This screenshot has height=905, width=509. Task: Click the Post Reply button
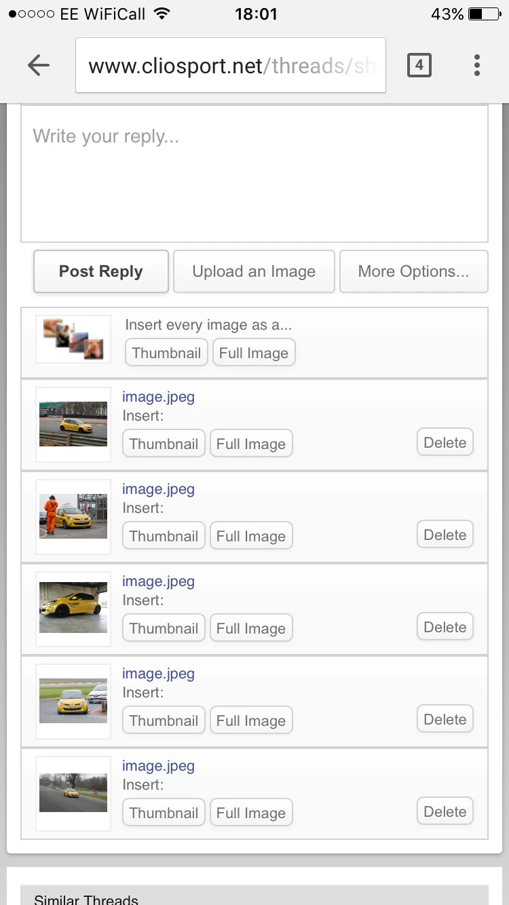pyautogui.click(x=101, y=271)
